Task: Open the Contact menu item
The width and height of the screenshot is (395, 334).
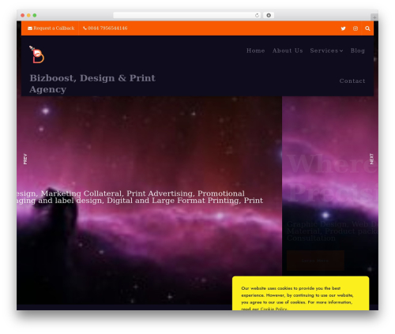Action: point(352,81)
